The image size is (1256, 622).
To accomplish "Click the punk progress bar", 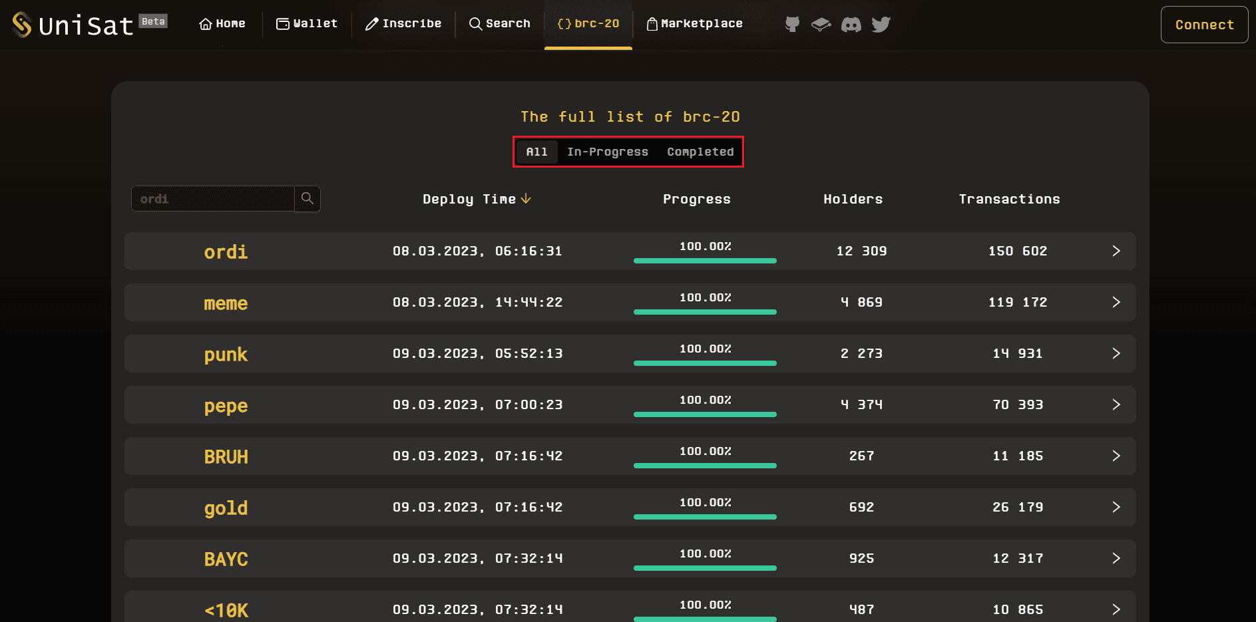I will pyautogui.click(x=705, y=363).
